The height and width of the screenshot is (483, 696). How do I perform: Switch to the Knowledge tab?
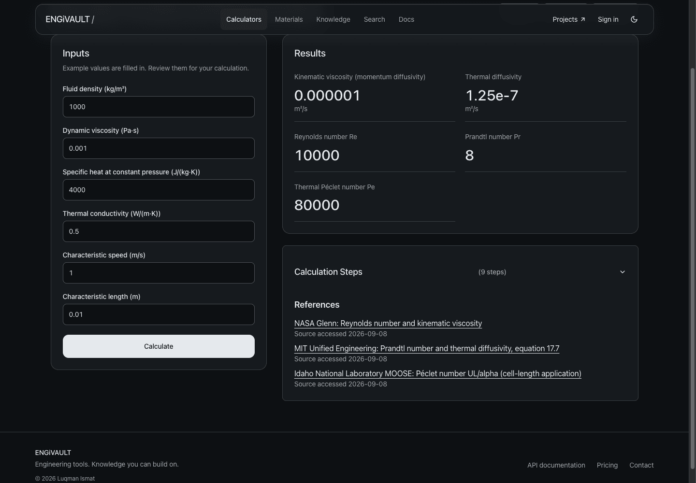click(x=333, y=19)
